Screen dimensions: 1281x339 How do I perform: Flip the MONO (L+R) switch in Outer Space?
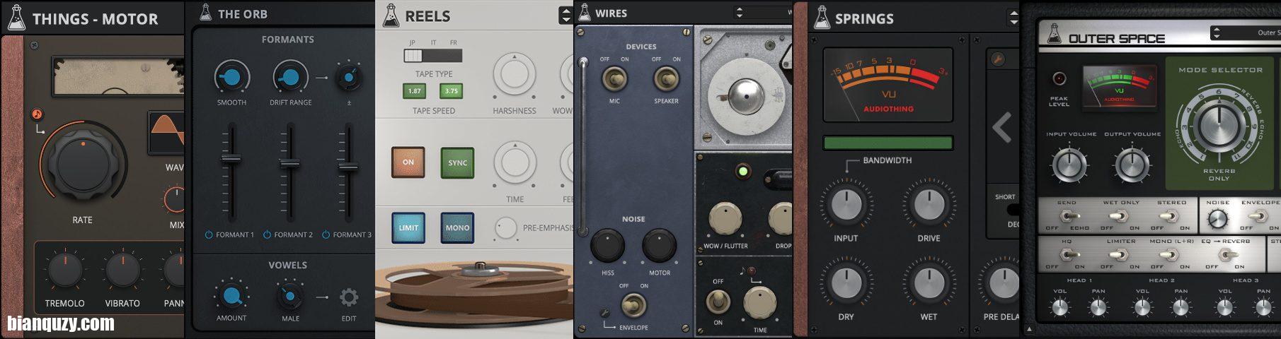click(x=1169, y=256)
